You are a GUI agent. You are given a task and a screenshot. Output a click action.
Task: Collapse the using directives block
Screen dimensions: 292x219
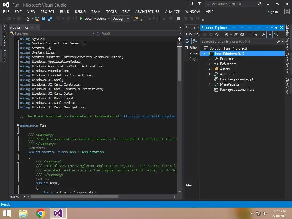tap(18, 39)
